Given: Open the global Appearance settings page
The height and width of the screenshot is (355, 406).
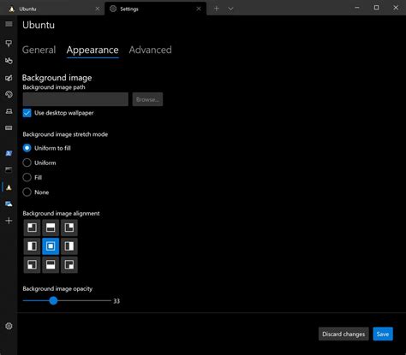Looking at the screenshot, I should 9,78.
